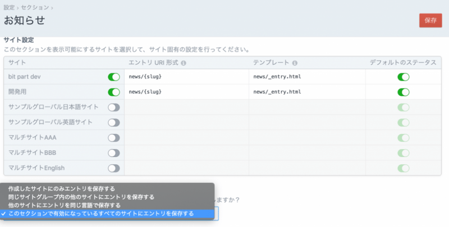The height and width of the screenshot is (227, 449).
Task: Click info icon next to テンプレート header
Action: pyautogui.click(x=295, y=63)
